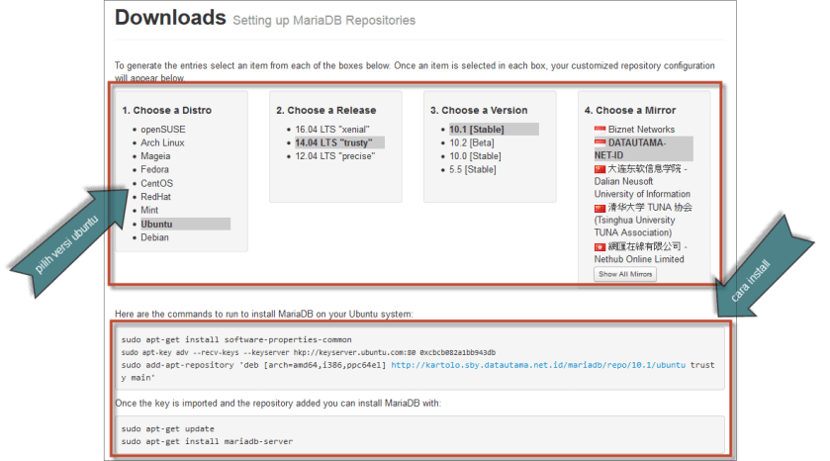Click "Setting up MariaDB Repositories" subtitle

click(323, 20)
